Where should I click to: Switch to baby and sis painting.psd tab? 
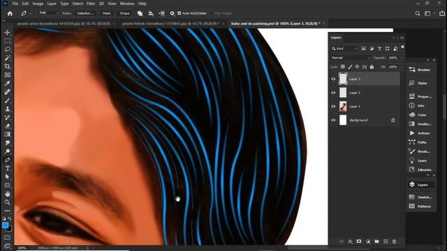tap(276, 24)
